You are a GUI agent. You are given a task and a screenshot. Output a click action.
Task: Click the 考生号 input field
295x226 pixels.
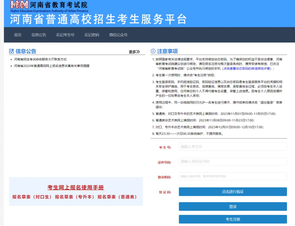pyautogui.click(x=232, y=147)
